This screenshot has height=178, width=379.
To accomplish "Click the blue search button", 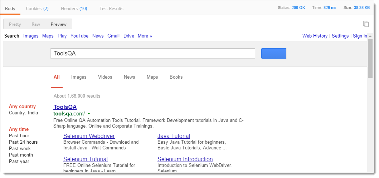I will [x=274, y=53].
